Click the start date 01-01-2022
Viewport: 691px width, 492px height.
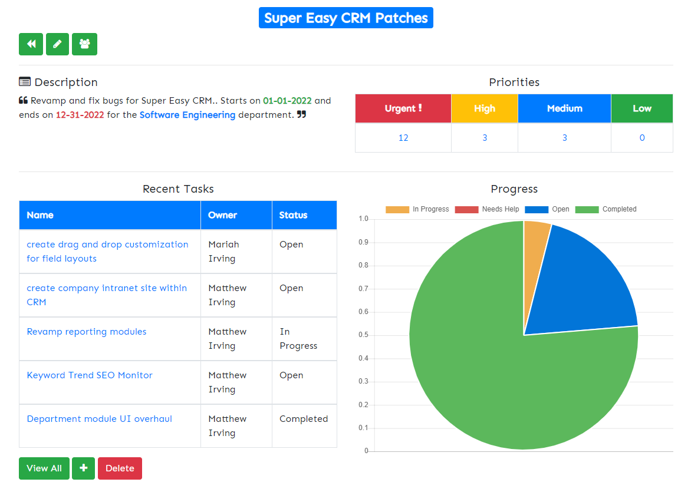coord(287,101)
